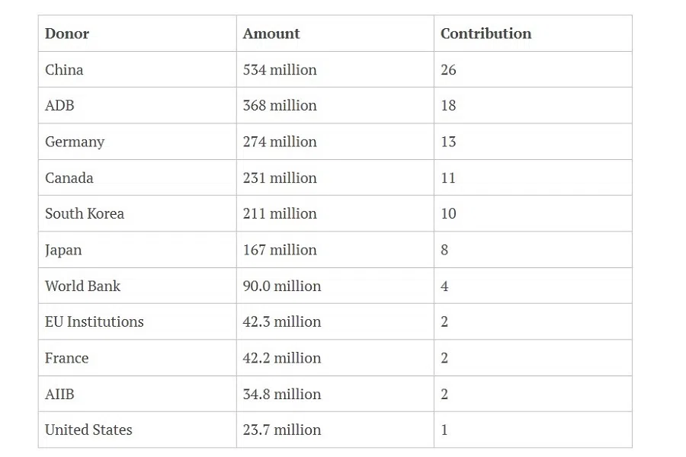Select the Germany donor cell
The image size is (686, 457).
click(x=75, y=142)
